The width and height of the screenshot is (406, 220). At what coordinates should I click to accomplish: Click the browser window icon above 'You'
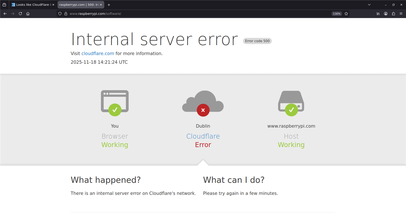115,103
